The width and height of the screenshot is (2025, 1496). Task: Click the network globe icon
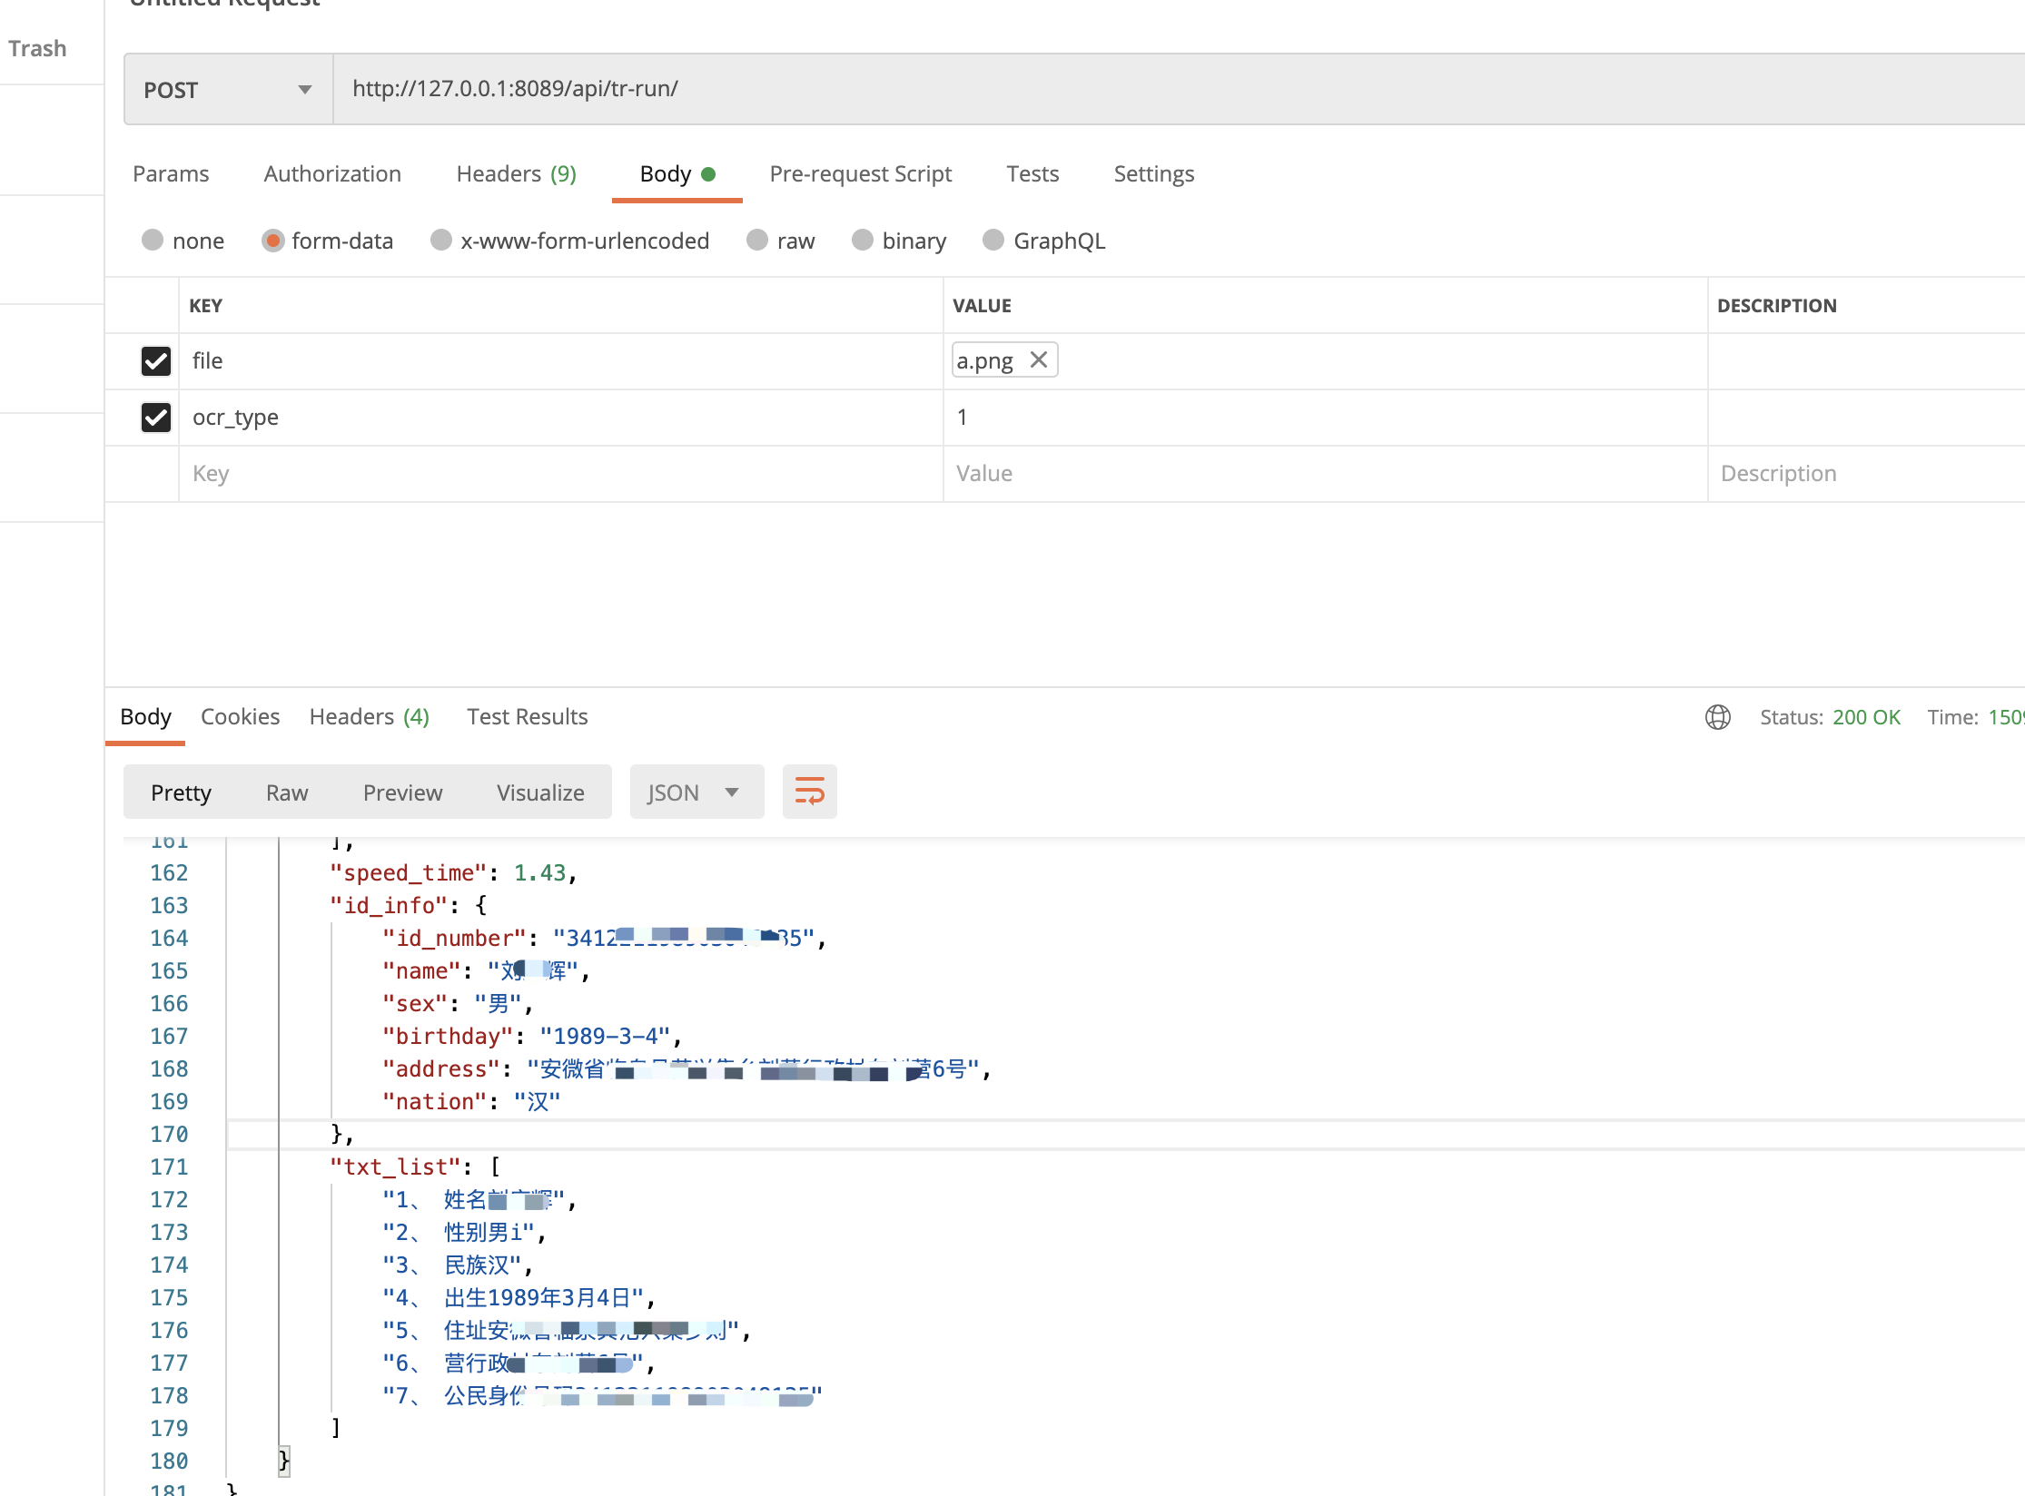1717,717
